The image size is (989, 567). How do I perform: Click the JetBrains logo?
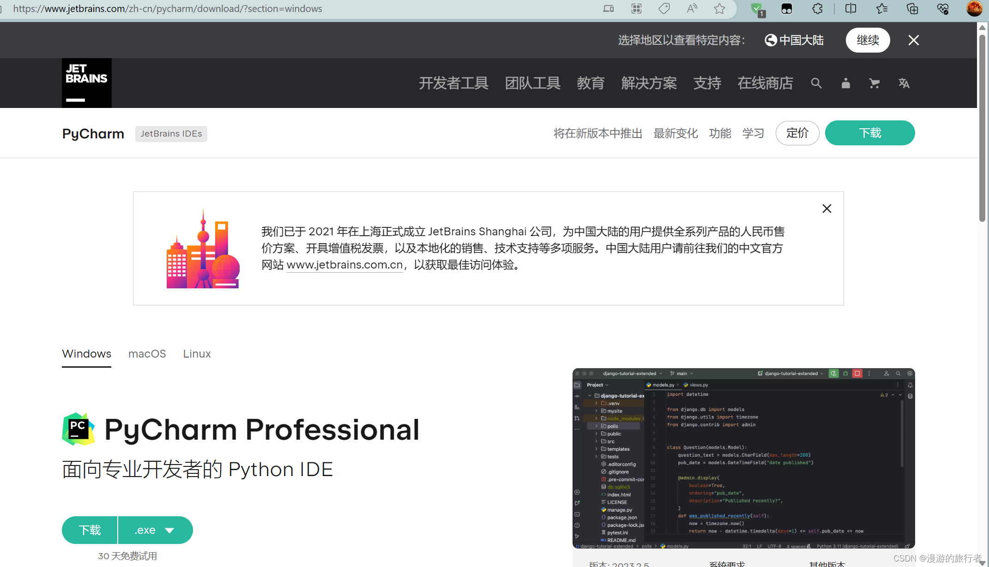(87, 83)
